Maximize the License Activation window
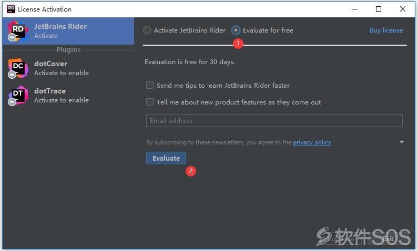 379,9
